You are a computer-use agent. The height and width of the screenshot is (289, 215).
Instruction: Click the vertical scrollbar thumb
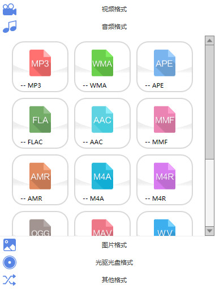pyautogui.click(x=209, y=102)
